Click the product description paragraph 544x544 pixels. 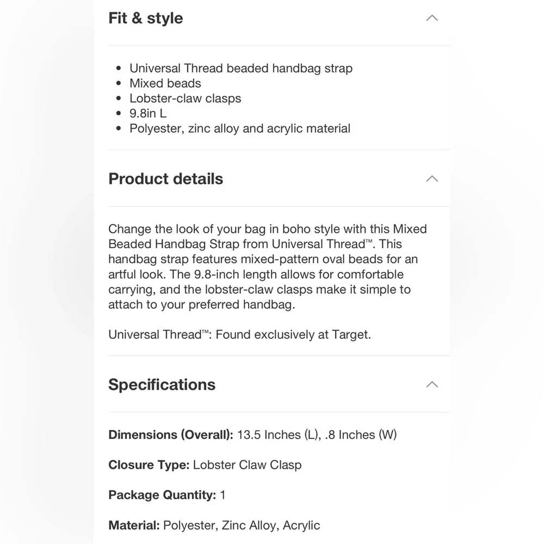pos(267,267)
